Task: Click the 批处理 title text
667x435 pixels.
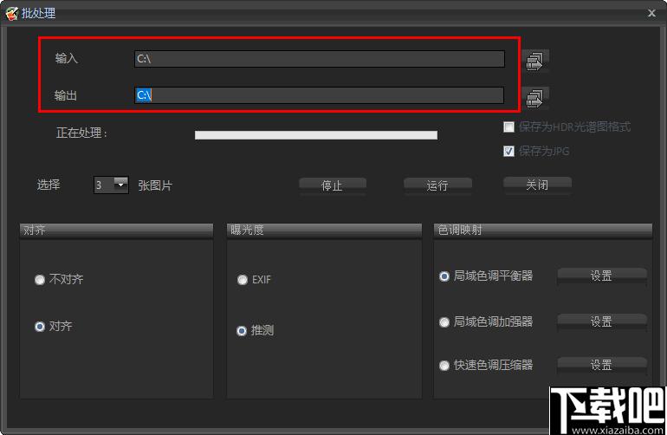Action: pyautogui.click(x=38, y=13)
